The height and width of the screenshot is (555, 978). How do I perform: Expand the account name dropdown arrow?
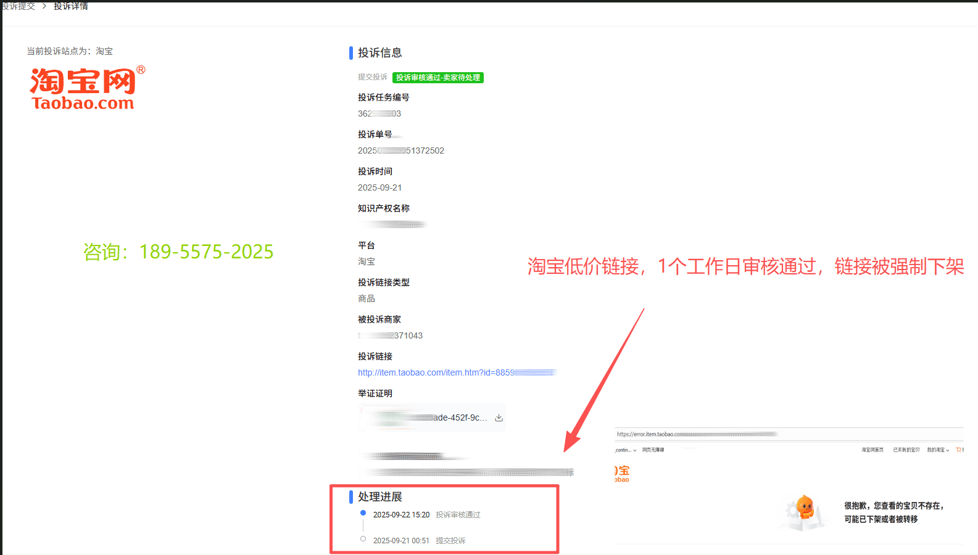click(x=634, y=450)
